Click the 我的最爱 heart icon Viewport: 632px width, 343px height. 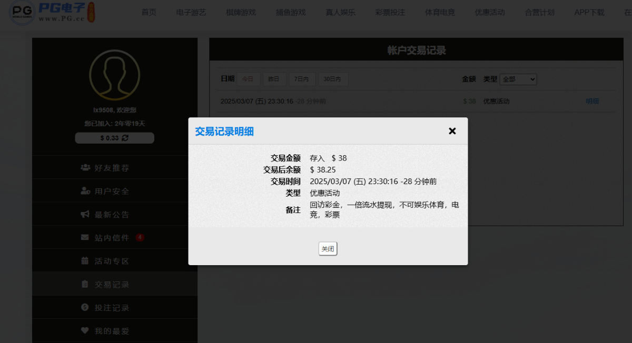point(85,331)
